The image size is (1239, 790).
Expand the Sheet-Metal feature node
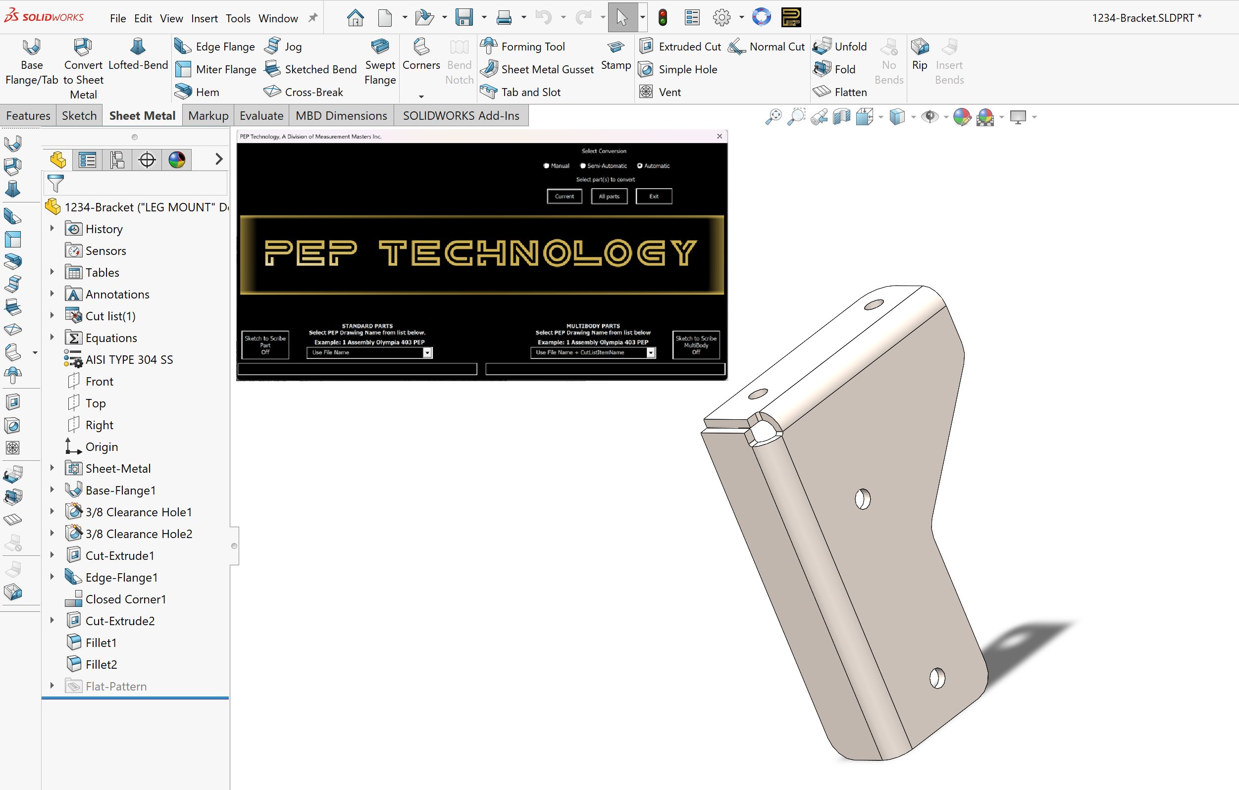coord(52,468)
